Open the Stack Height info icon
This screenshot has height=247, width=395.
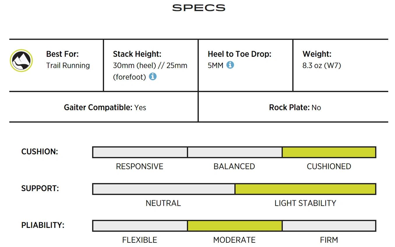click(x=153, y=77)
